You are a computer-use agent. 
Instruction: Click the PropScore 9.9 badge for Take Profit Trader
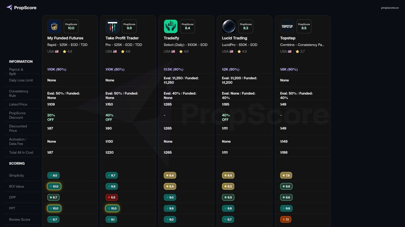click(x=129, y=26)
